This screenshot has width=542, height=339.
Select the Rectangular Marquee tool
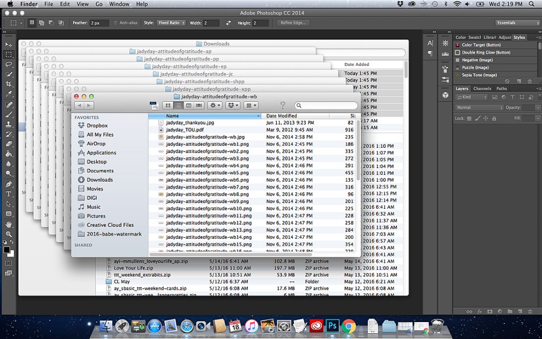click(x=8, y=55)
